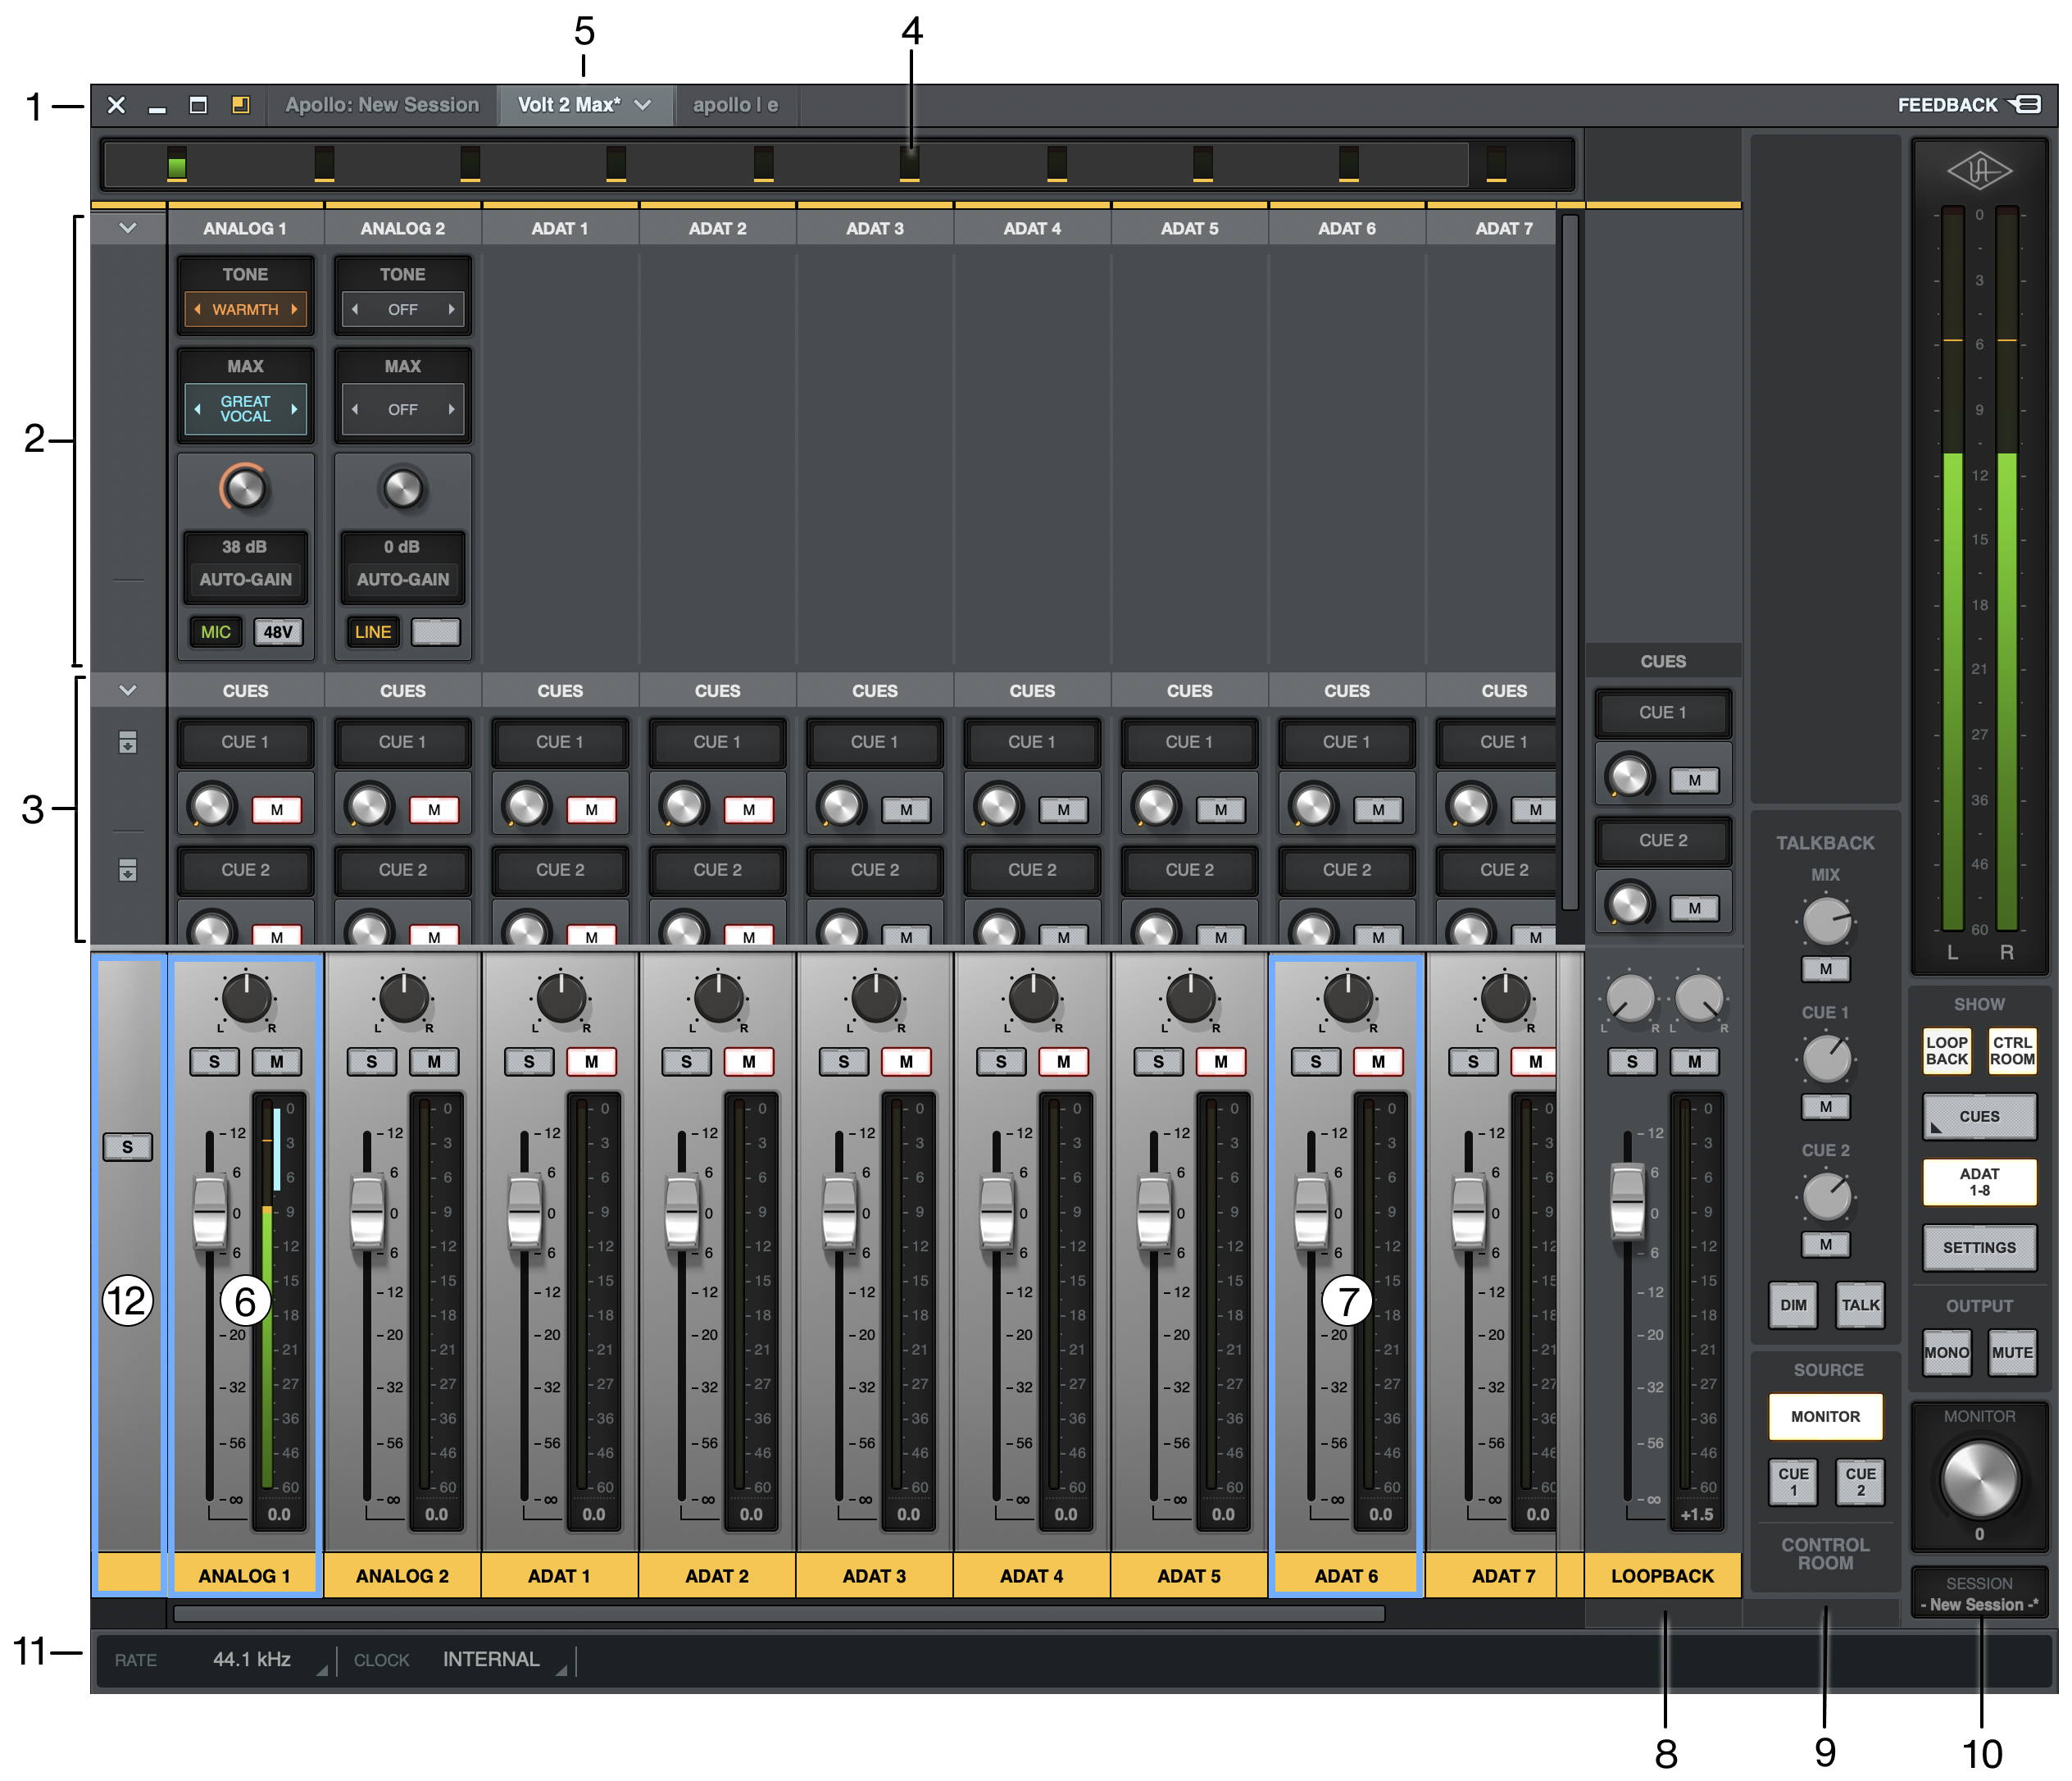Solo the ADAT 6 channel
Viewport: 2072px width, 1781px height.
click(x=1316, y=1062)
